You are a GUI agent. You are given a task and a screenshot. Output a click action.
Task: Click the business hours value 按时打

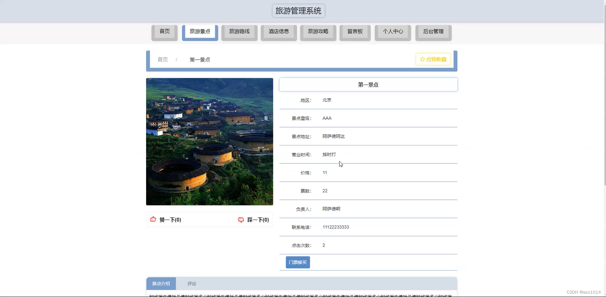[329, 155]
